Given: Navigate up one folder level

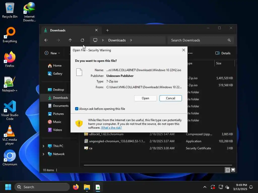Looking at the screenshot, I should click(x=70, y=40).
